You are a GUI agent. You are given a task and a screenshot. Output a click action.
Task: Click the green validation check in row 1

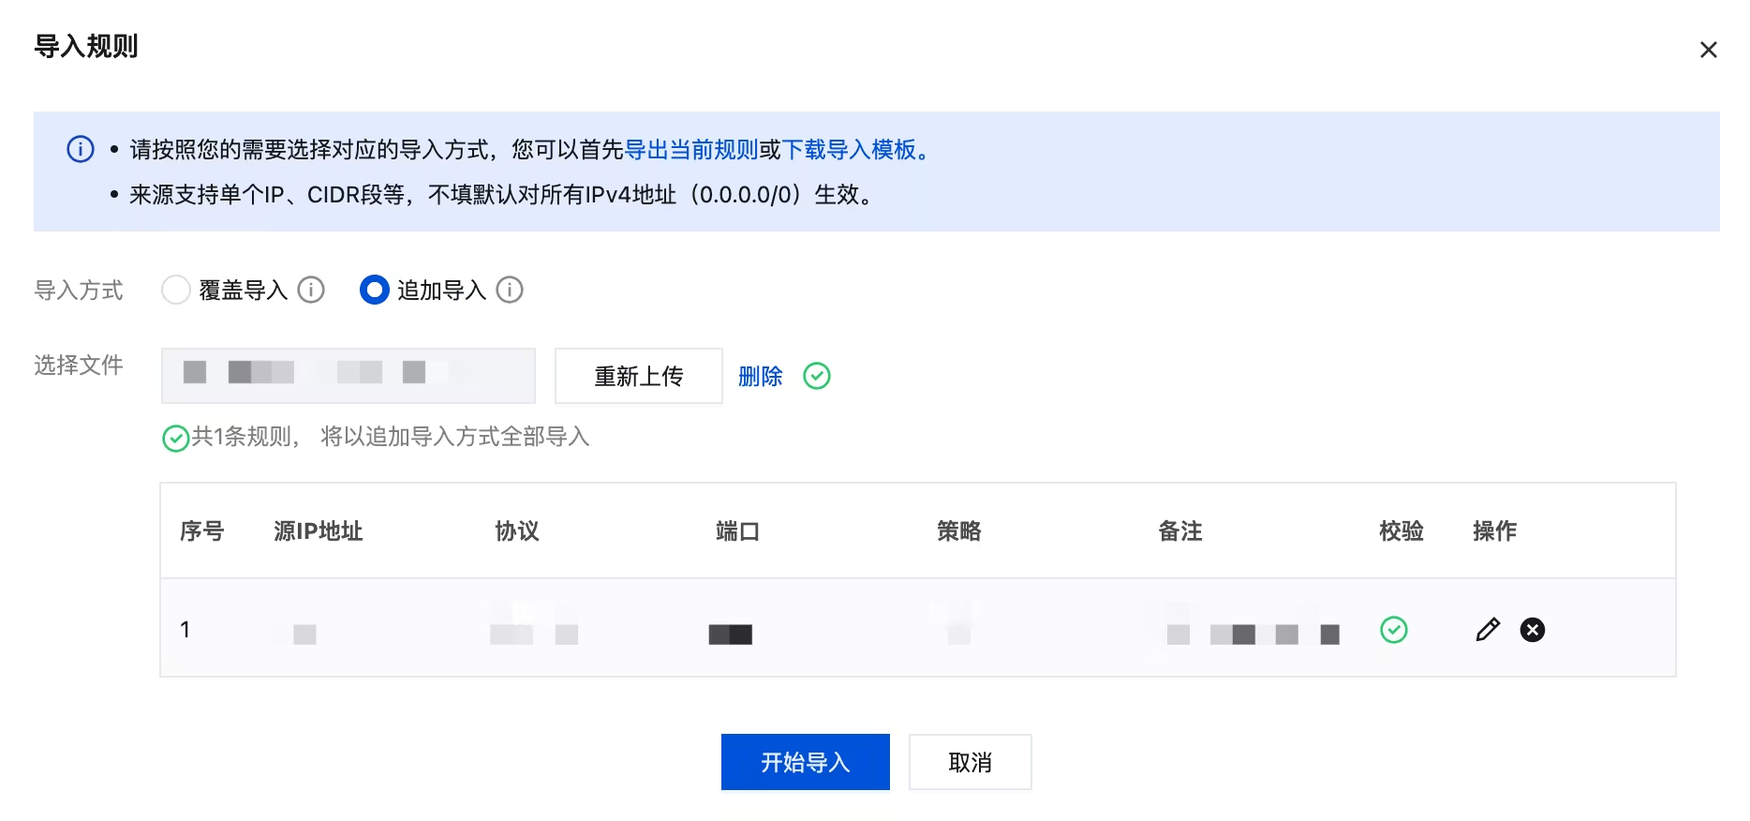[x=1394, y=630]
